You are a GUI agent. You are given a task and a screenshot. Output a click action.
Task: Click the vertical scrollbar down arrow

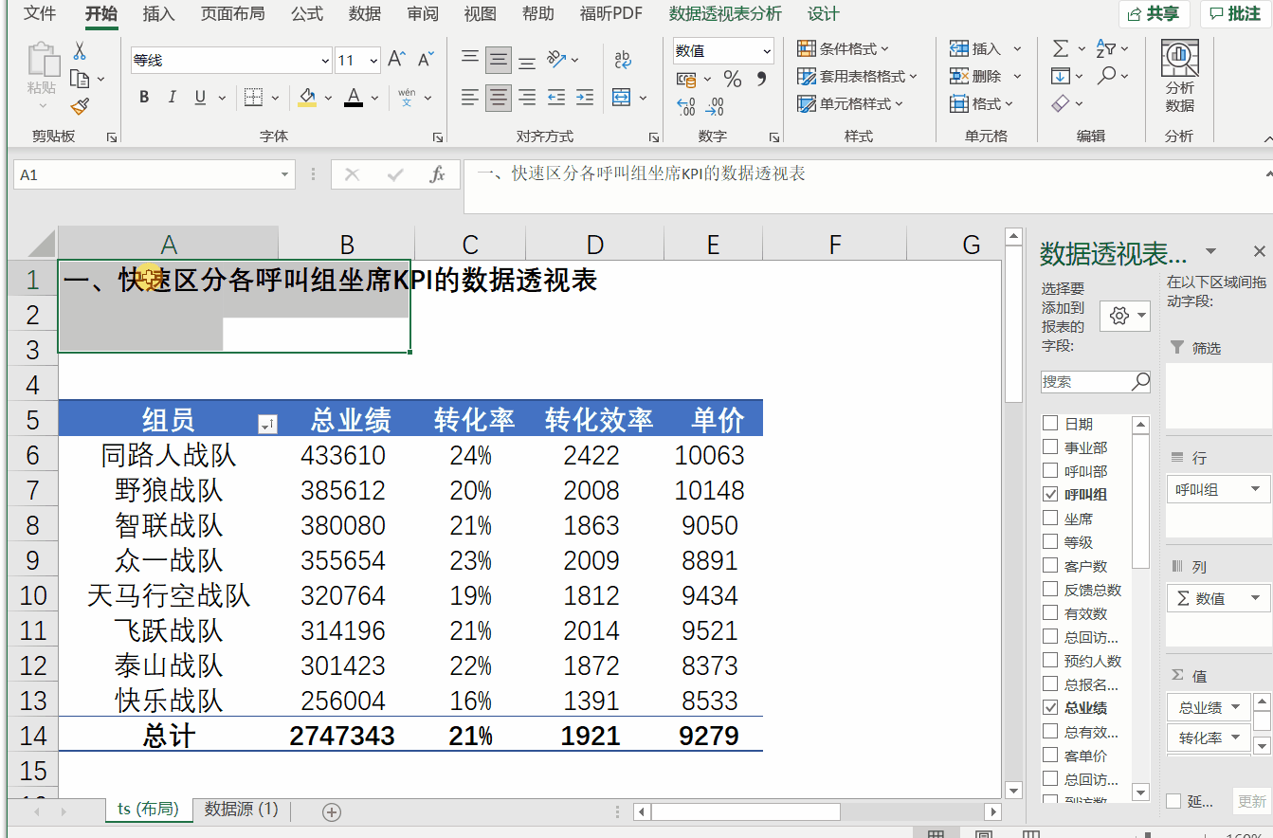point(1013,790)
